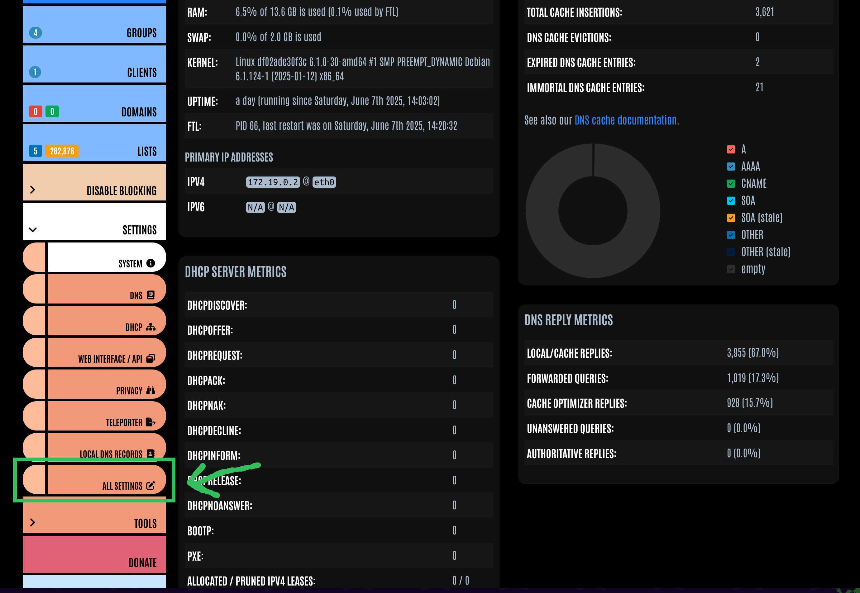The width and height of the screenshot is (860, 593).
Task: Click the Total Cache Insertions value 3,621
Action: pyautogui.click(x=764, y=12)
